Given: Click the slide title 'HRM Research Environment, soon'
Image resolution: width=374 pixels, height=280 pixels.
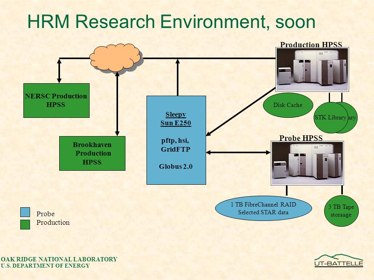Looking at the screenshot, I should tap(171, 22).
